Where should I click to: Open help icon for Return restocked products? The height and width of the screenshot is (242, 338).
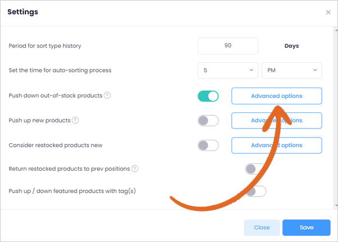coord(135,168)
